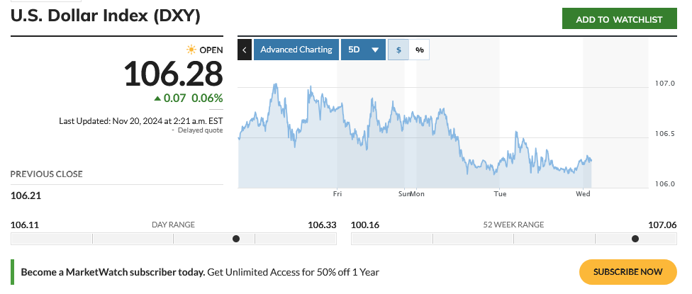Click the Mon label on chart axis

(x=418, y=193)
